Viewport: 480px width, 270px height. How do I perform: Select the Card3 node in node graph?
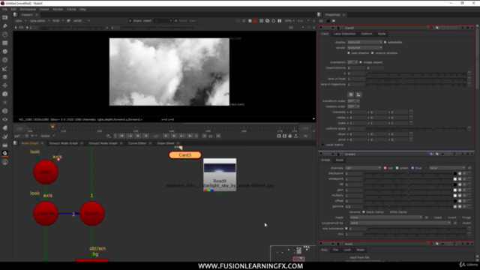[x=185, y=155]
